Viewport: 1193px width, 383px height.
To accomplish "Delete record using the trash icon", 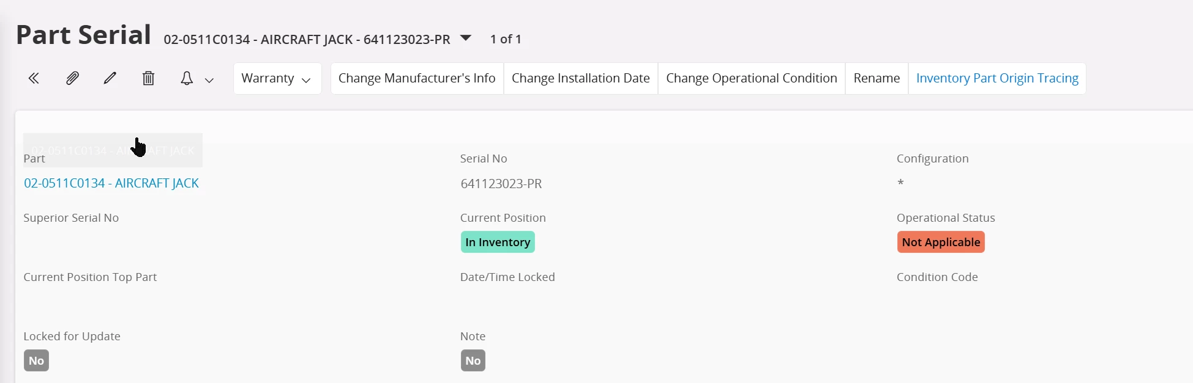I will tap(148, 78).
